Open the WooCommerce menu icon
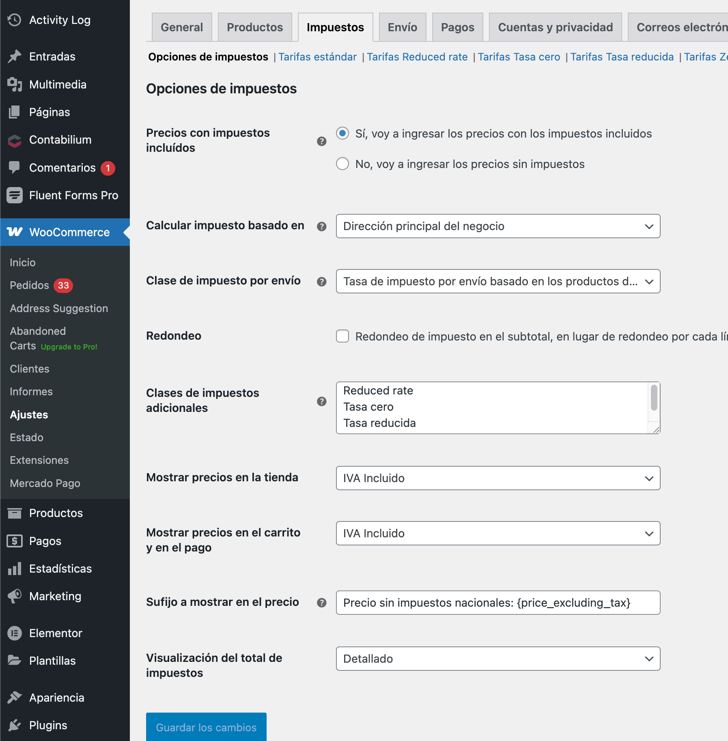This screenshot has width=728, height=741. point(15,232)
